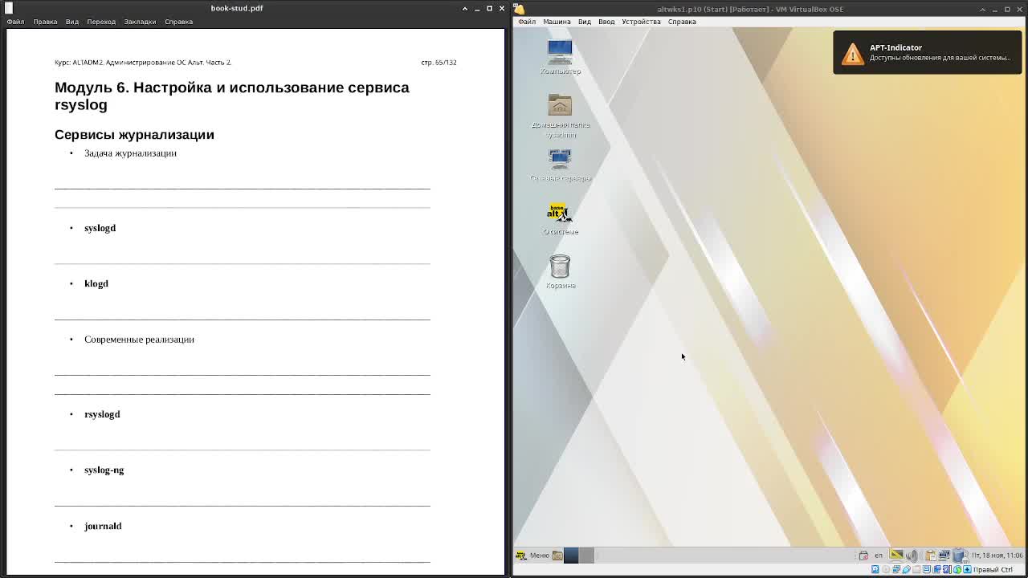Click the removable devices tray icon
Screen dimensions: 1028x578
click(863, 556)
